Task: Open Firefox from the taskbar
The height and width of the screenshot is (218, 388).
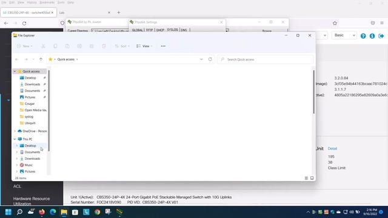Action: pyautogui.click(x=42, y=212)
